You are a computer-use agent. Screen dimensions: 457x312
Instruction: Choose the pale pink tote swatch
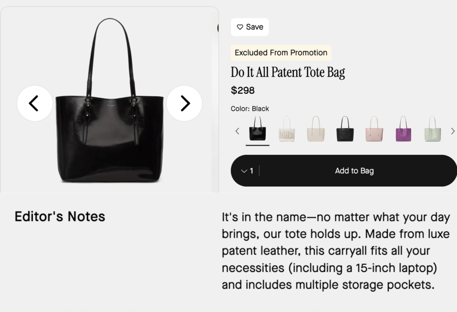374,129
